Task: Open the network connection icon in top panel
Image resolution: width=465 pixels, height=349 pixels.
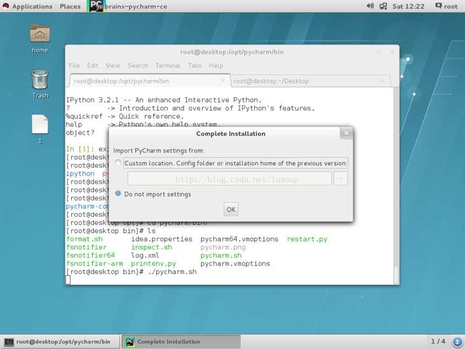Action: (383, 6)
